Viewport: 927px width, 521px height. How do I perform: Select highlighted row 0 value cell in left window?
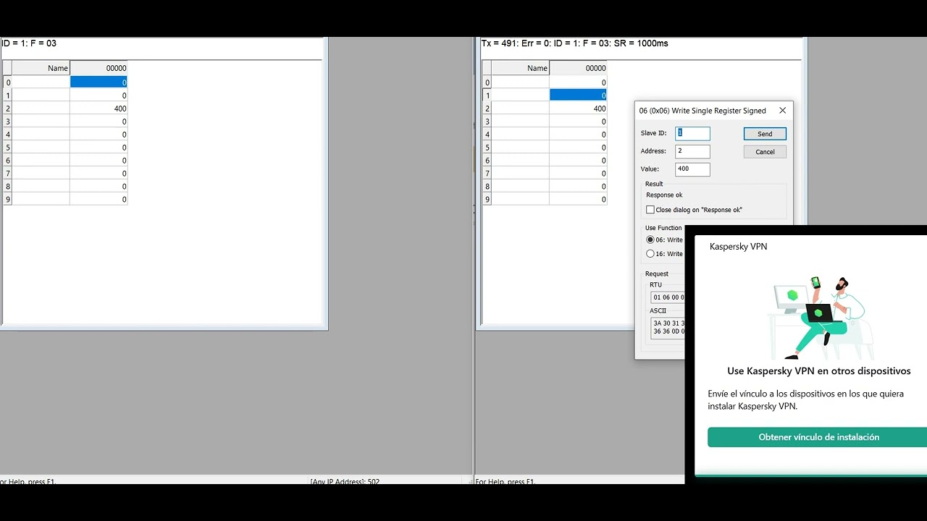pyautogui.click(x=98, y=82)
